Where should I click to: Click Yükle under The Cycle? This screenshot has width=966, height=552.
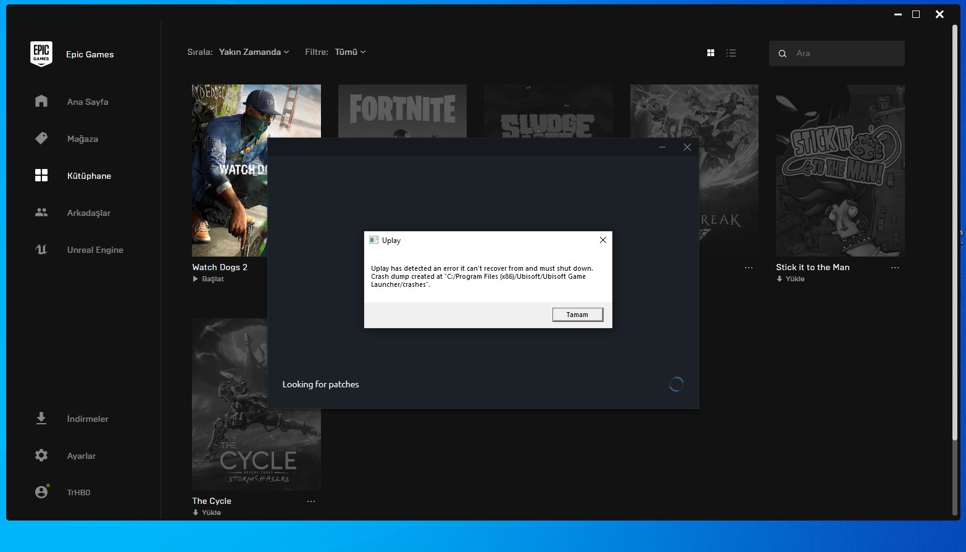point(207,513)
